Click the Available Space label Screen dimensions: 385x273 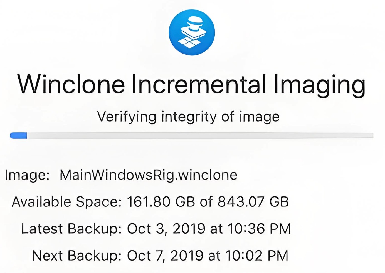pyautogui.click(x=67, y=202)
